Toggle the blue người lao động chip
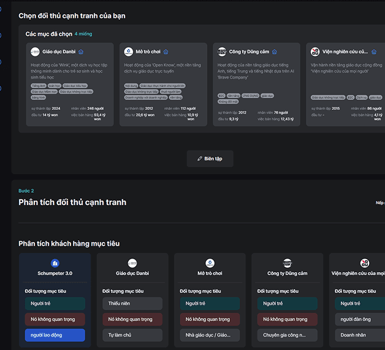The width and height of the screenshot is (385, 350). [x=55, y=335]
